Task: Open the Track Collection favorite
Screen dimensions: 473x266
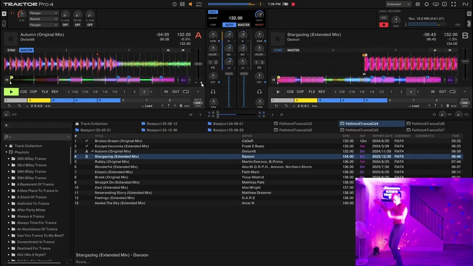Action: pos(91,124)
